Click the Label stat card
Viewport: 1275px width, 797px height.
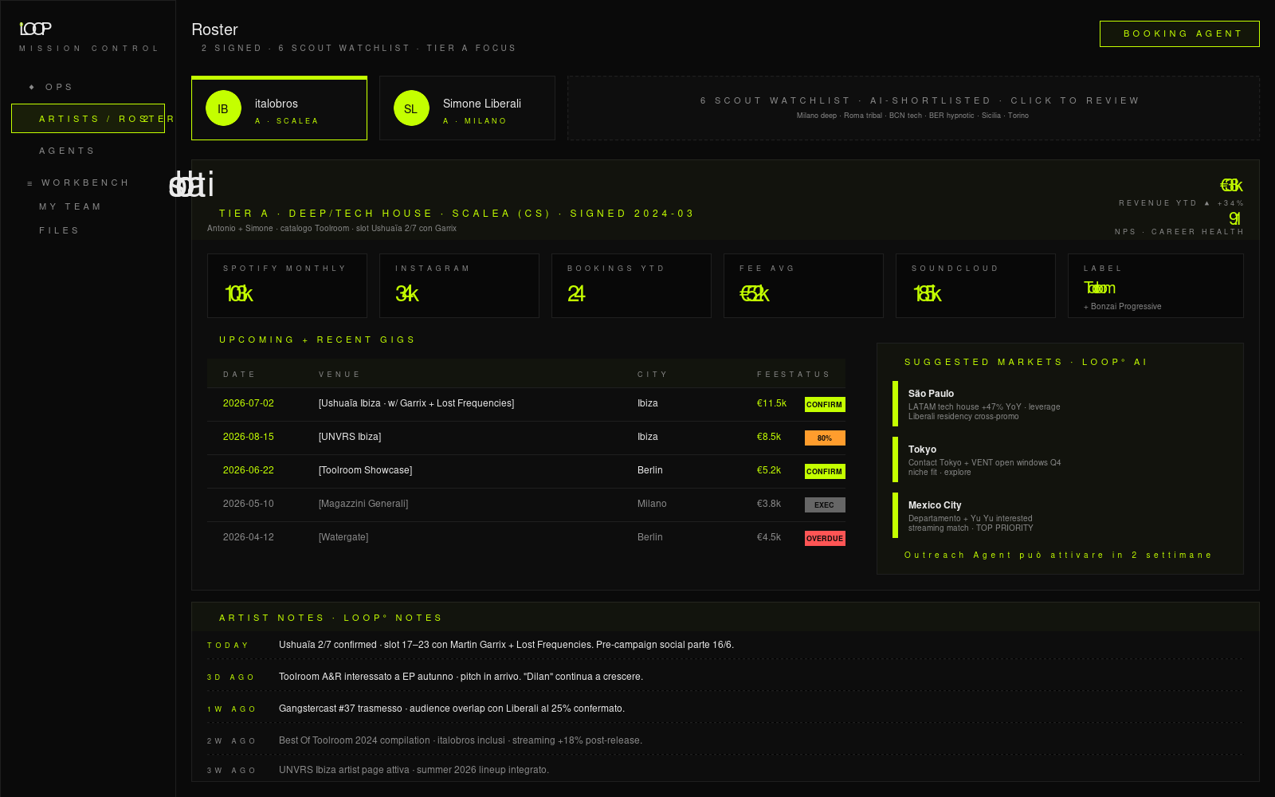tap(1155, 285)
